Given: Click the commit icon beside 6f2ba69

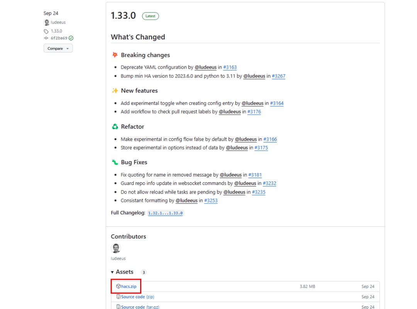Looking at the screenshot, I should (46, 38).
